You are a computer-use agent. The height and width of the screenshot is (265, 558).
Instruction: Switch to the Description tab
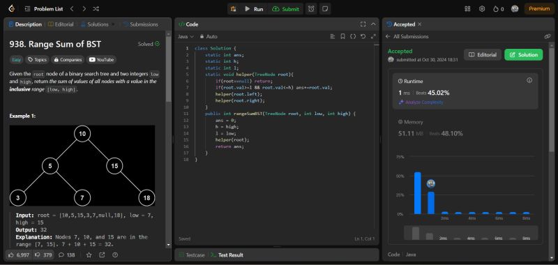pyautogui.click(x=25, y=24)
